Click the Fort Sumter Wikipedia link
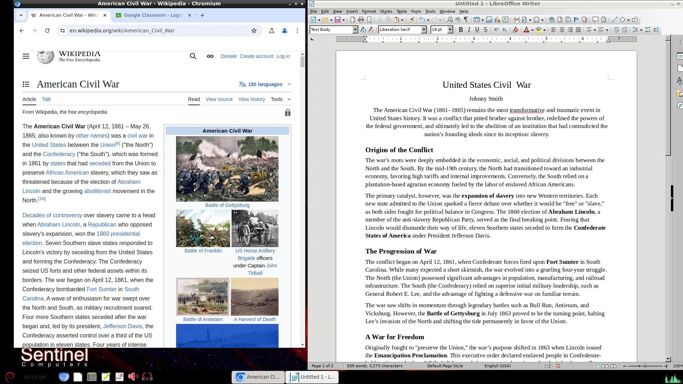Screen dimensions: 683x384 click(x=101, y=289)
